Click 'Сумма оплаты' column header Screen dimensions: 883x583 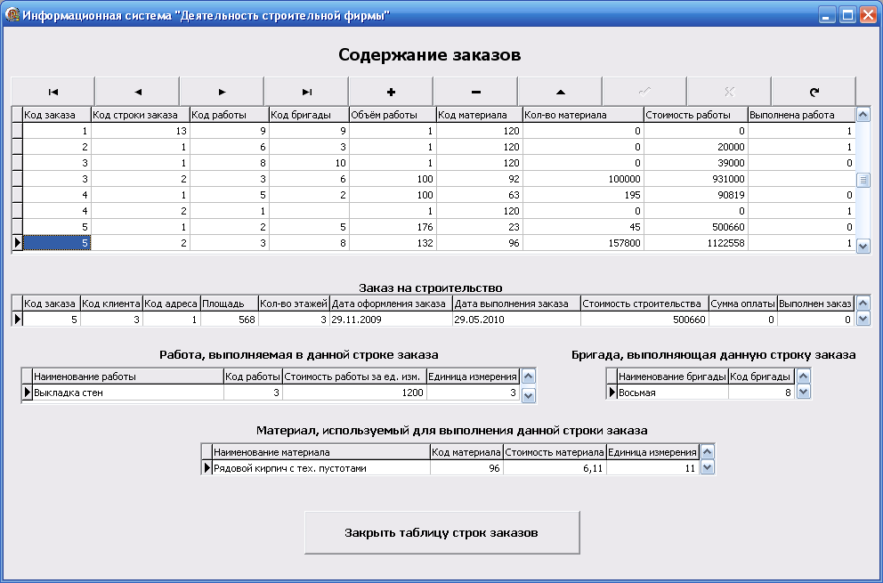[x=742, y=304]
